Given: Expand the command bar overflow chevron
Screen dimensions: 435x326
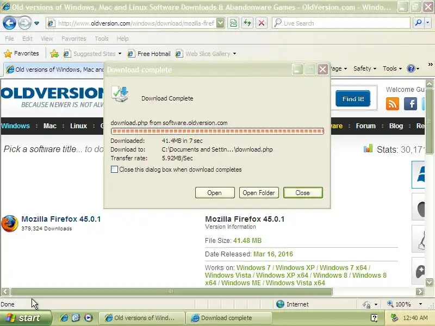Looking at the screenshot, I should (x=430, y=65).
